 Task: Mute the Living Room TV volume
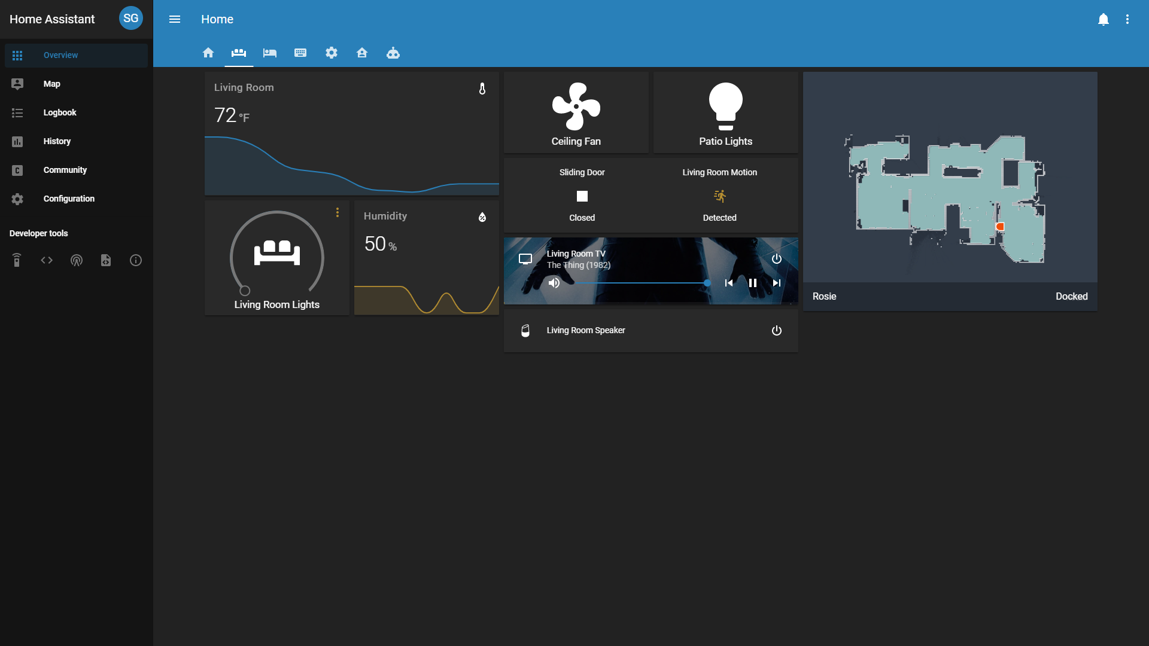coord(554,283)
